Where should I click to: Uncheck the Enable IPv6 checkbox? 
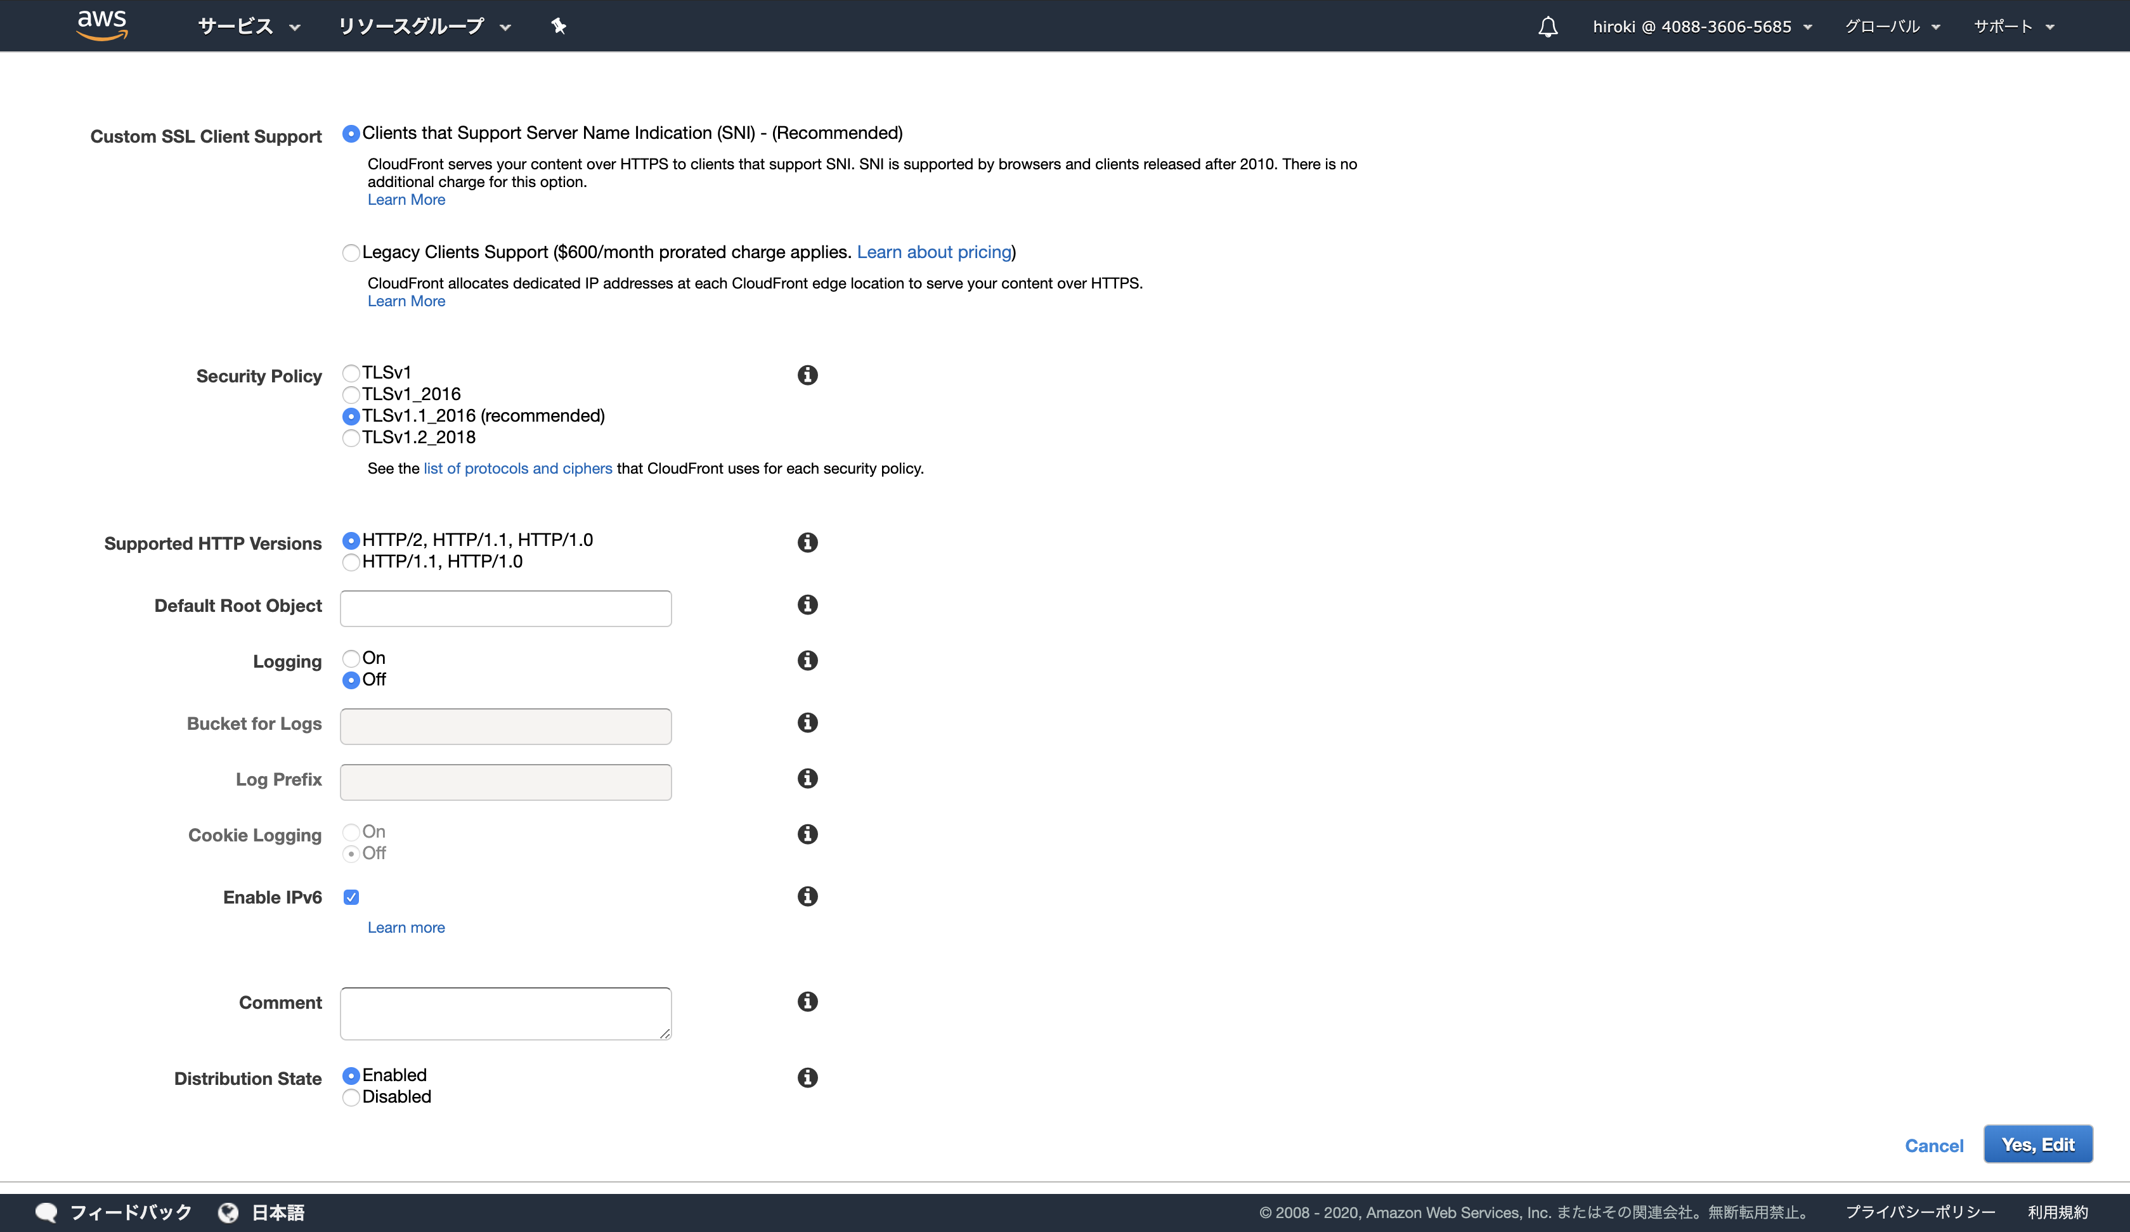[351, 897]
